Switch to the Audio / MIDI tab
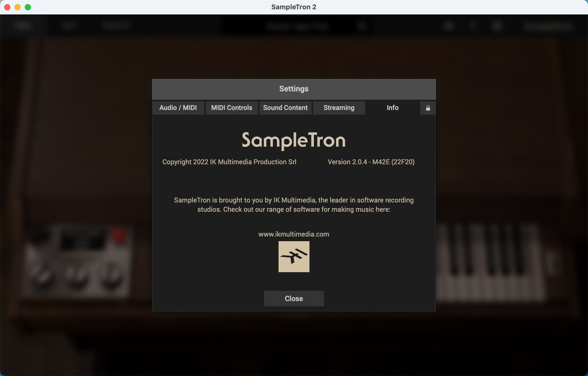Screen dimensions: 588x376 pos(178,108)
